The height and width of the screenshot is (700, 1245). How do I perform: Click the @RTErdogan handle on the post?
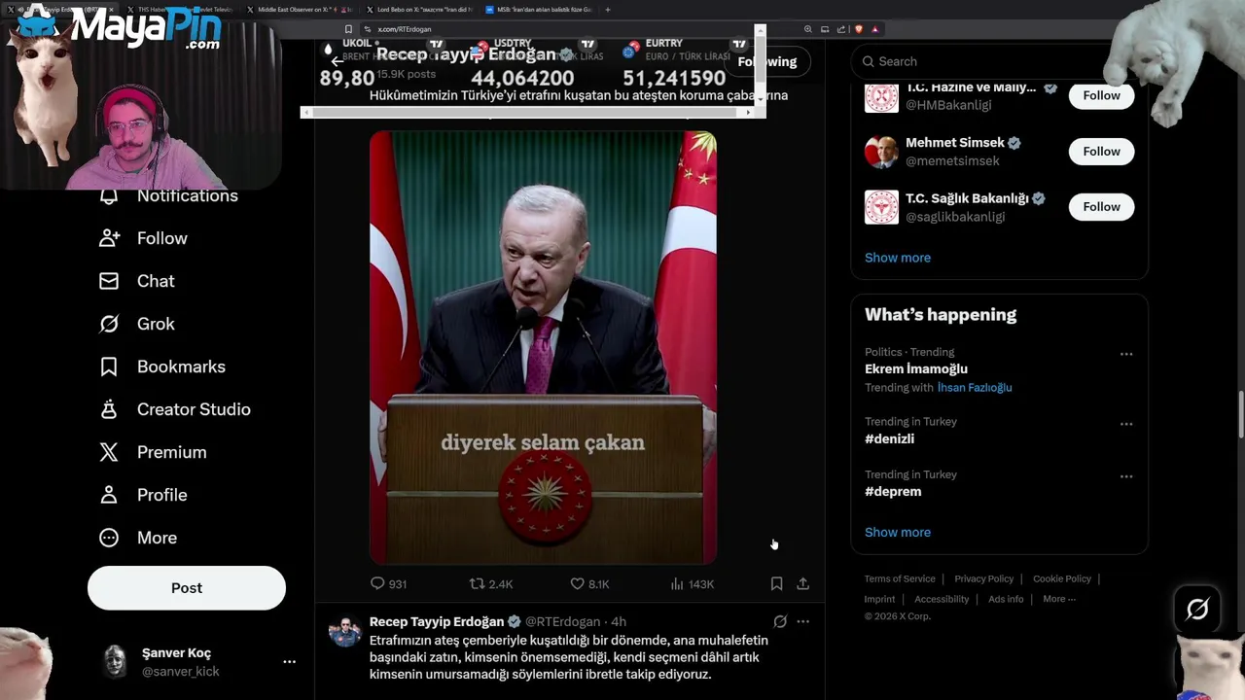tap(563, 621)
